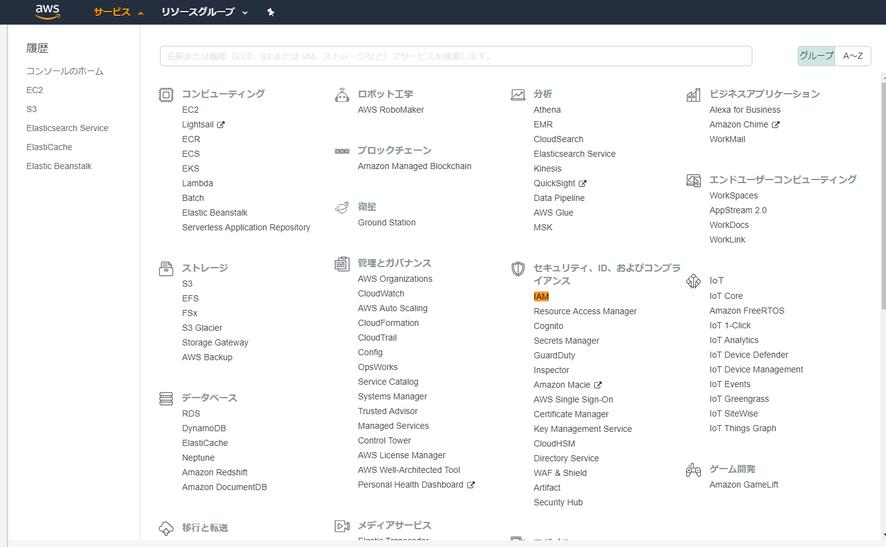The width and height of the screenshot is (886, 547).
Task: Open CloudFormation service
Action: 389,323
